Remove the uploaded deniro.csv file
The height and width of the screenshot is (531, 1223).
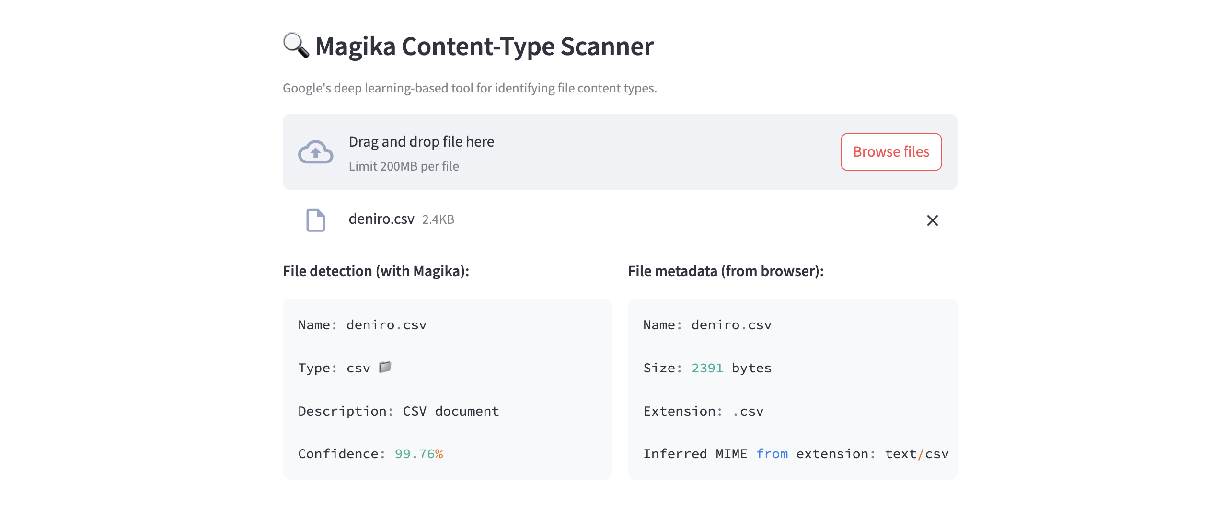(x=933, y=220)
